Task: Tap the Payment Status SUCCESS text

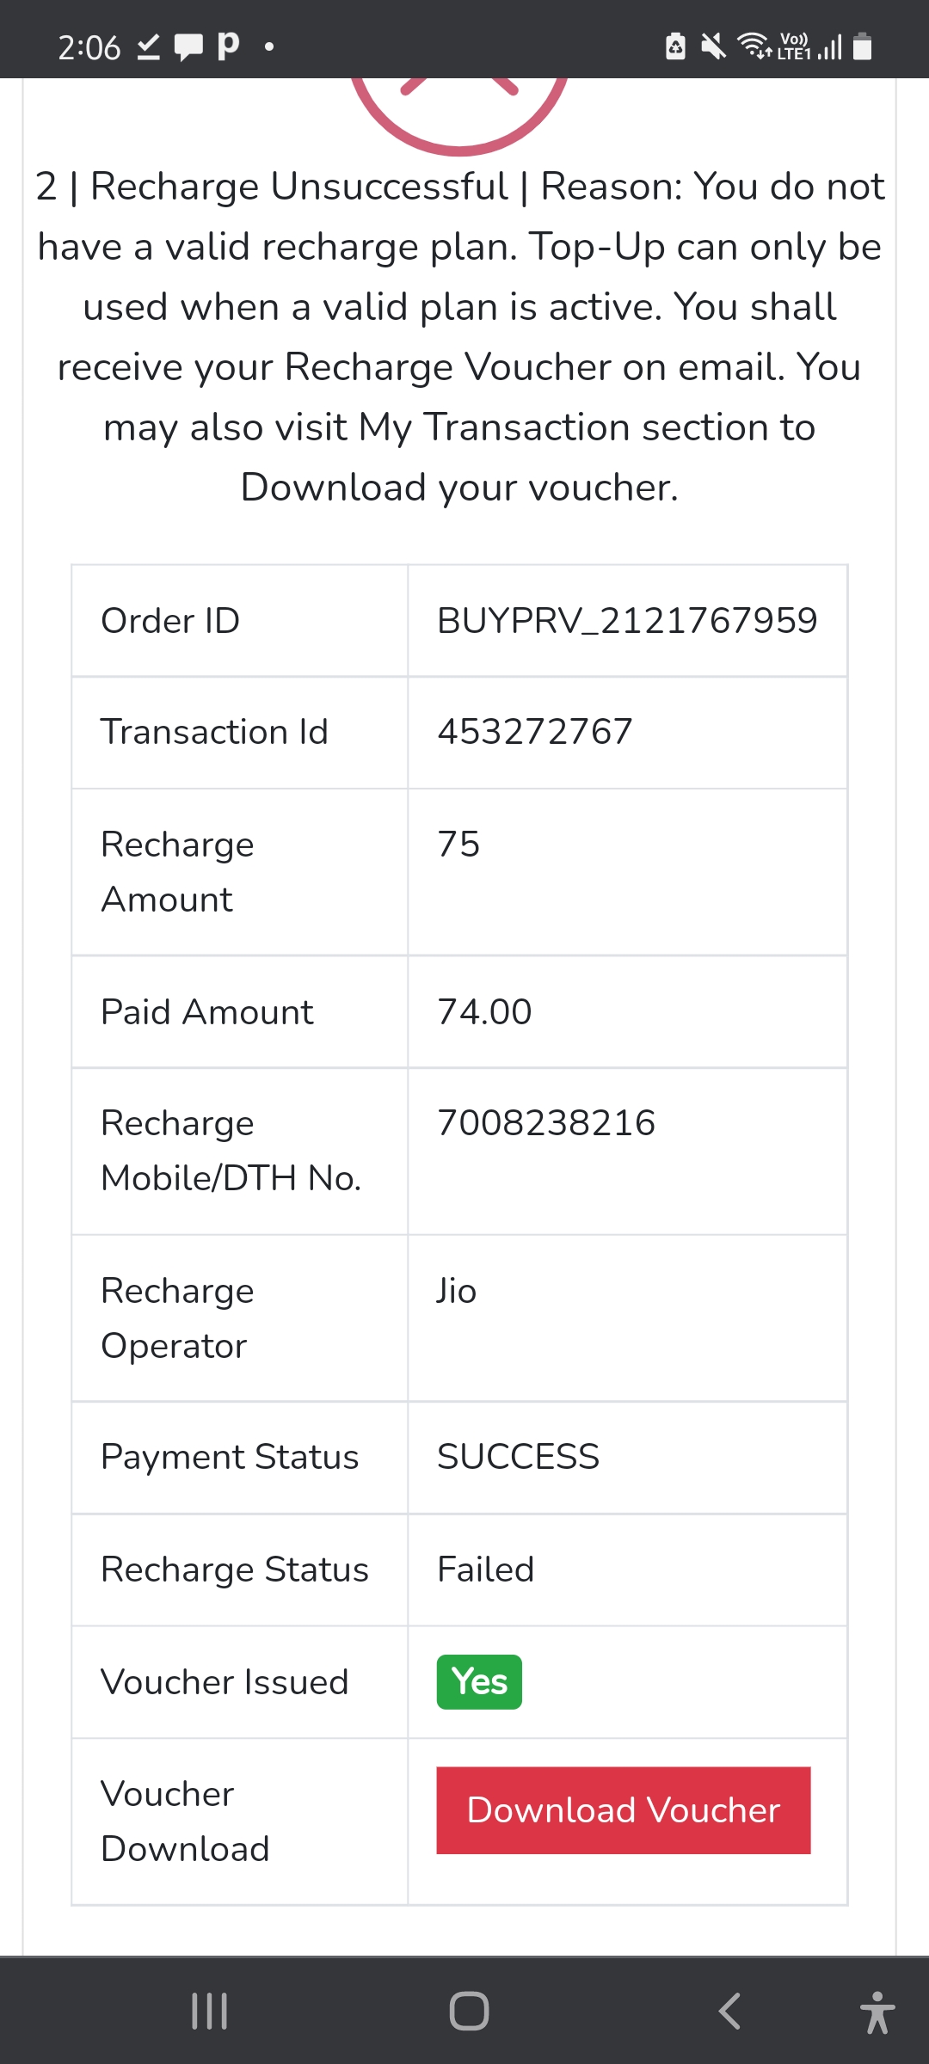Action: 518,1457
